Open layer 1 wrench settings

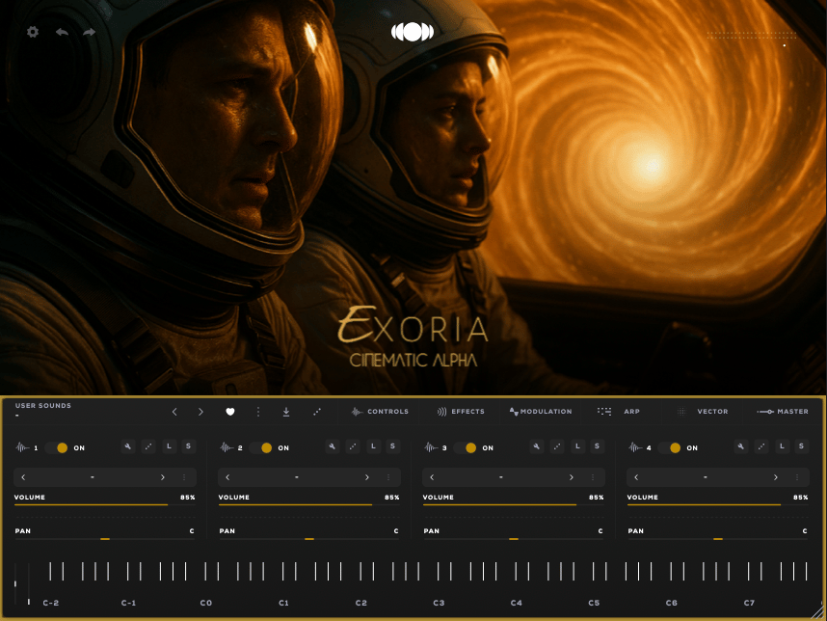128,446
